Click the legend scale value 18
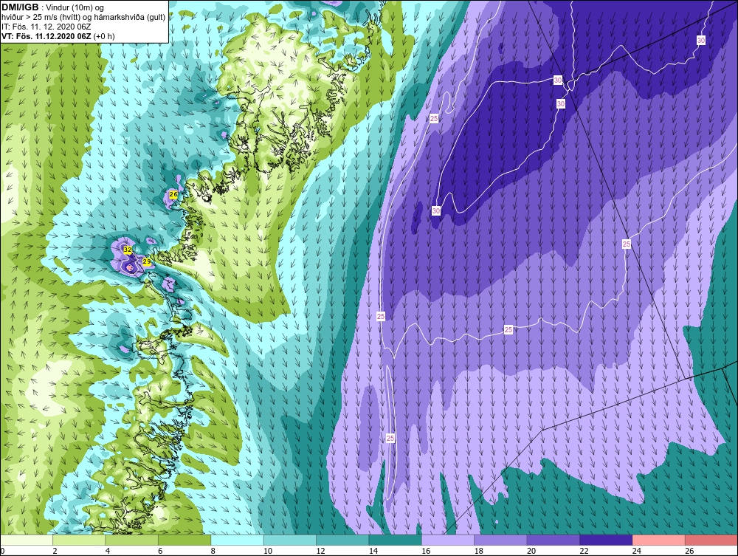This screenshot has width=738, height=556. 479,551
